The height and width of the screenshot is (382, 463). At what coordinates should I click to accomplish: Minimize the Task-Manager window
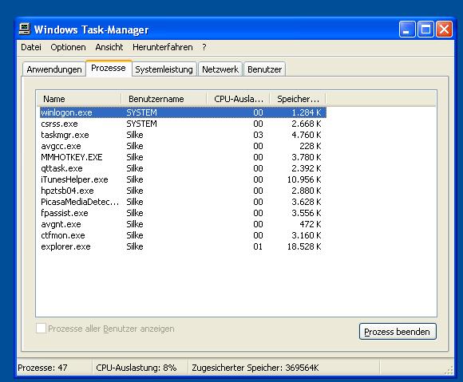(407, 30)
